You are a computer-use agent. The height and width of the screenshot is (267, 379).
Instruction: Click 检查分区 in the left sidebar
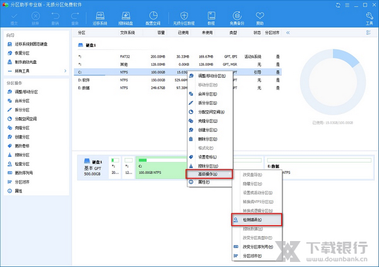22,163
